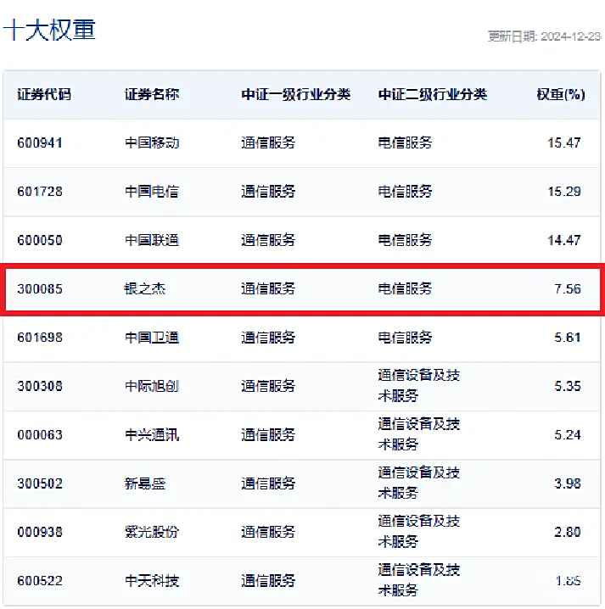Select the name 中国联通
The width and height of the screenshot is (605, 609).
point(152,240)
